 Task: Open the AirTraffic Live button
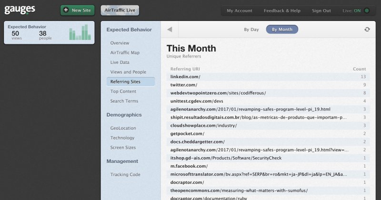coord(120,10)
